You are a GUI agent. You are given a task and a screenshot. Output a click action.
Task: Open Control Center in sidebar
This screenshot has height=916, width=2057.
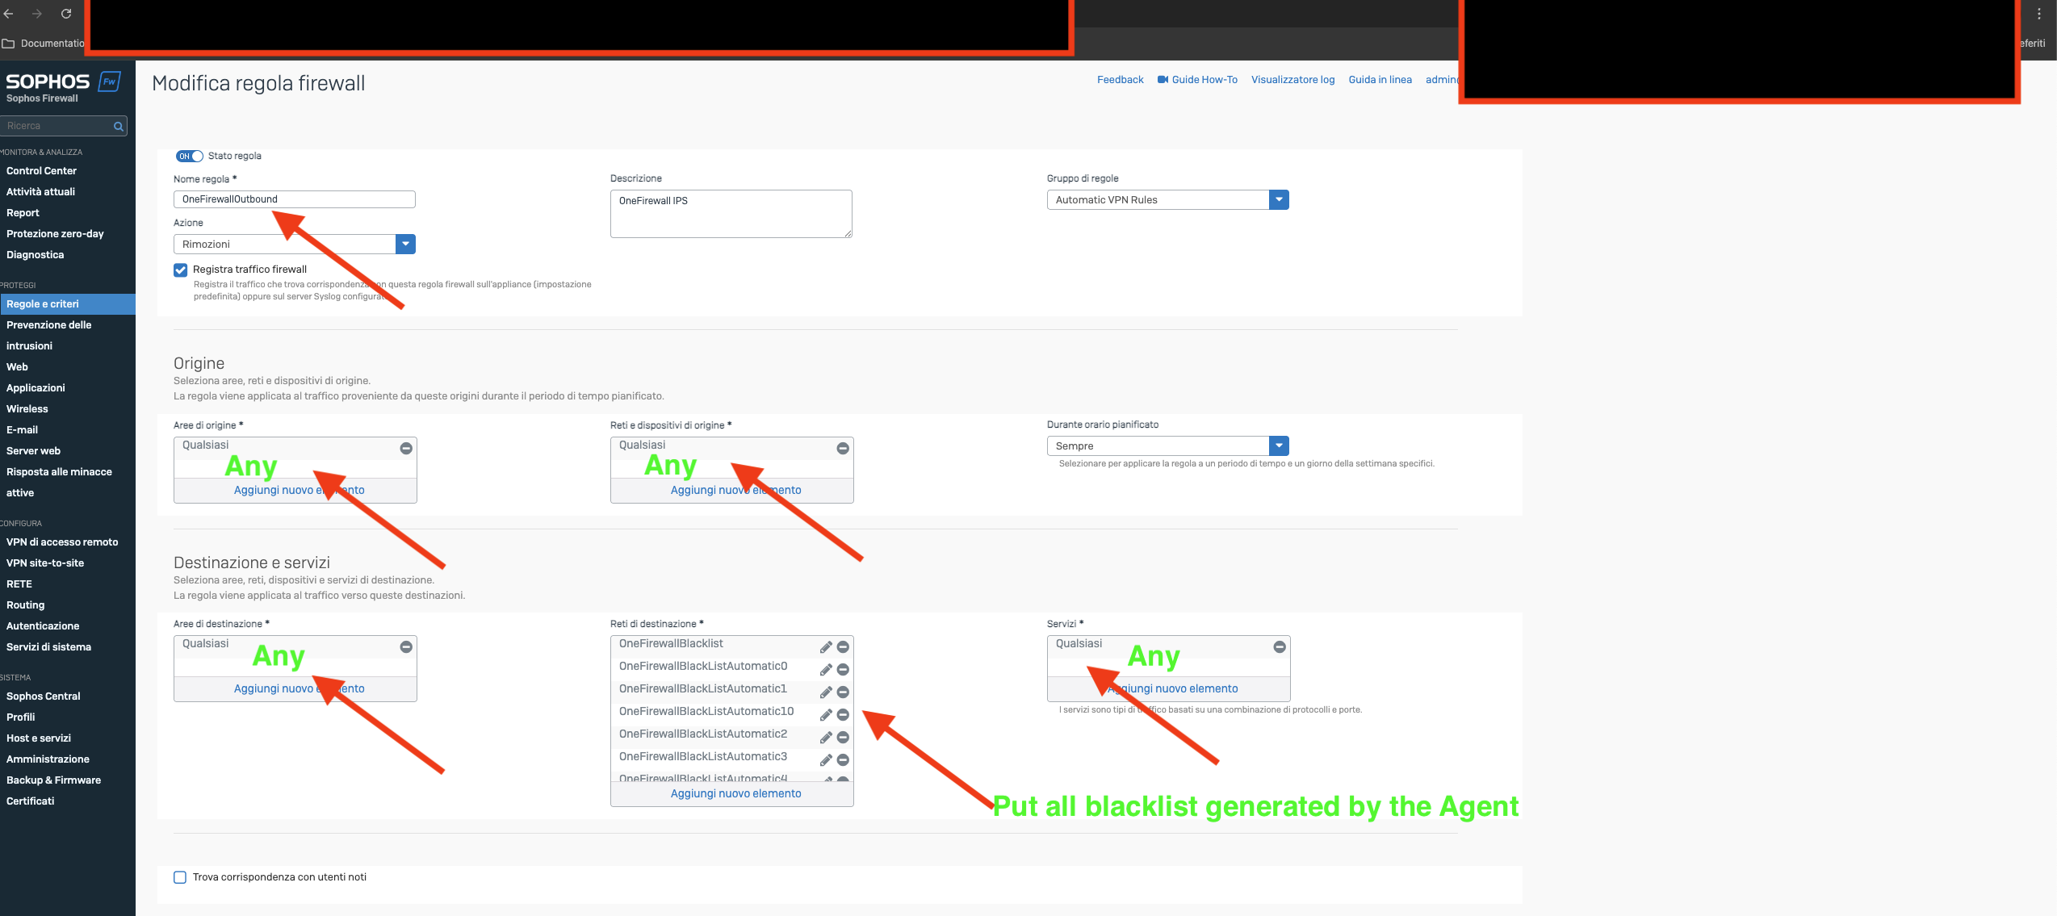coord(42,171)
